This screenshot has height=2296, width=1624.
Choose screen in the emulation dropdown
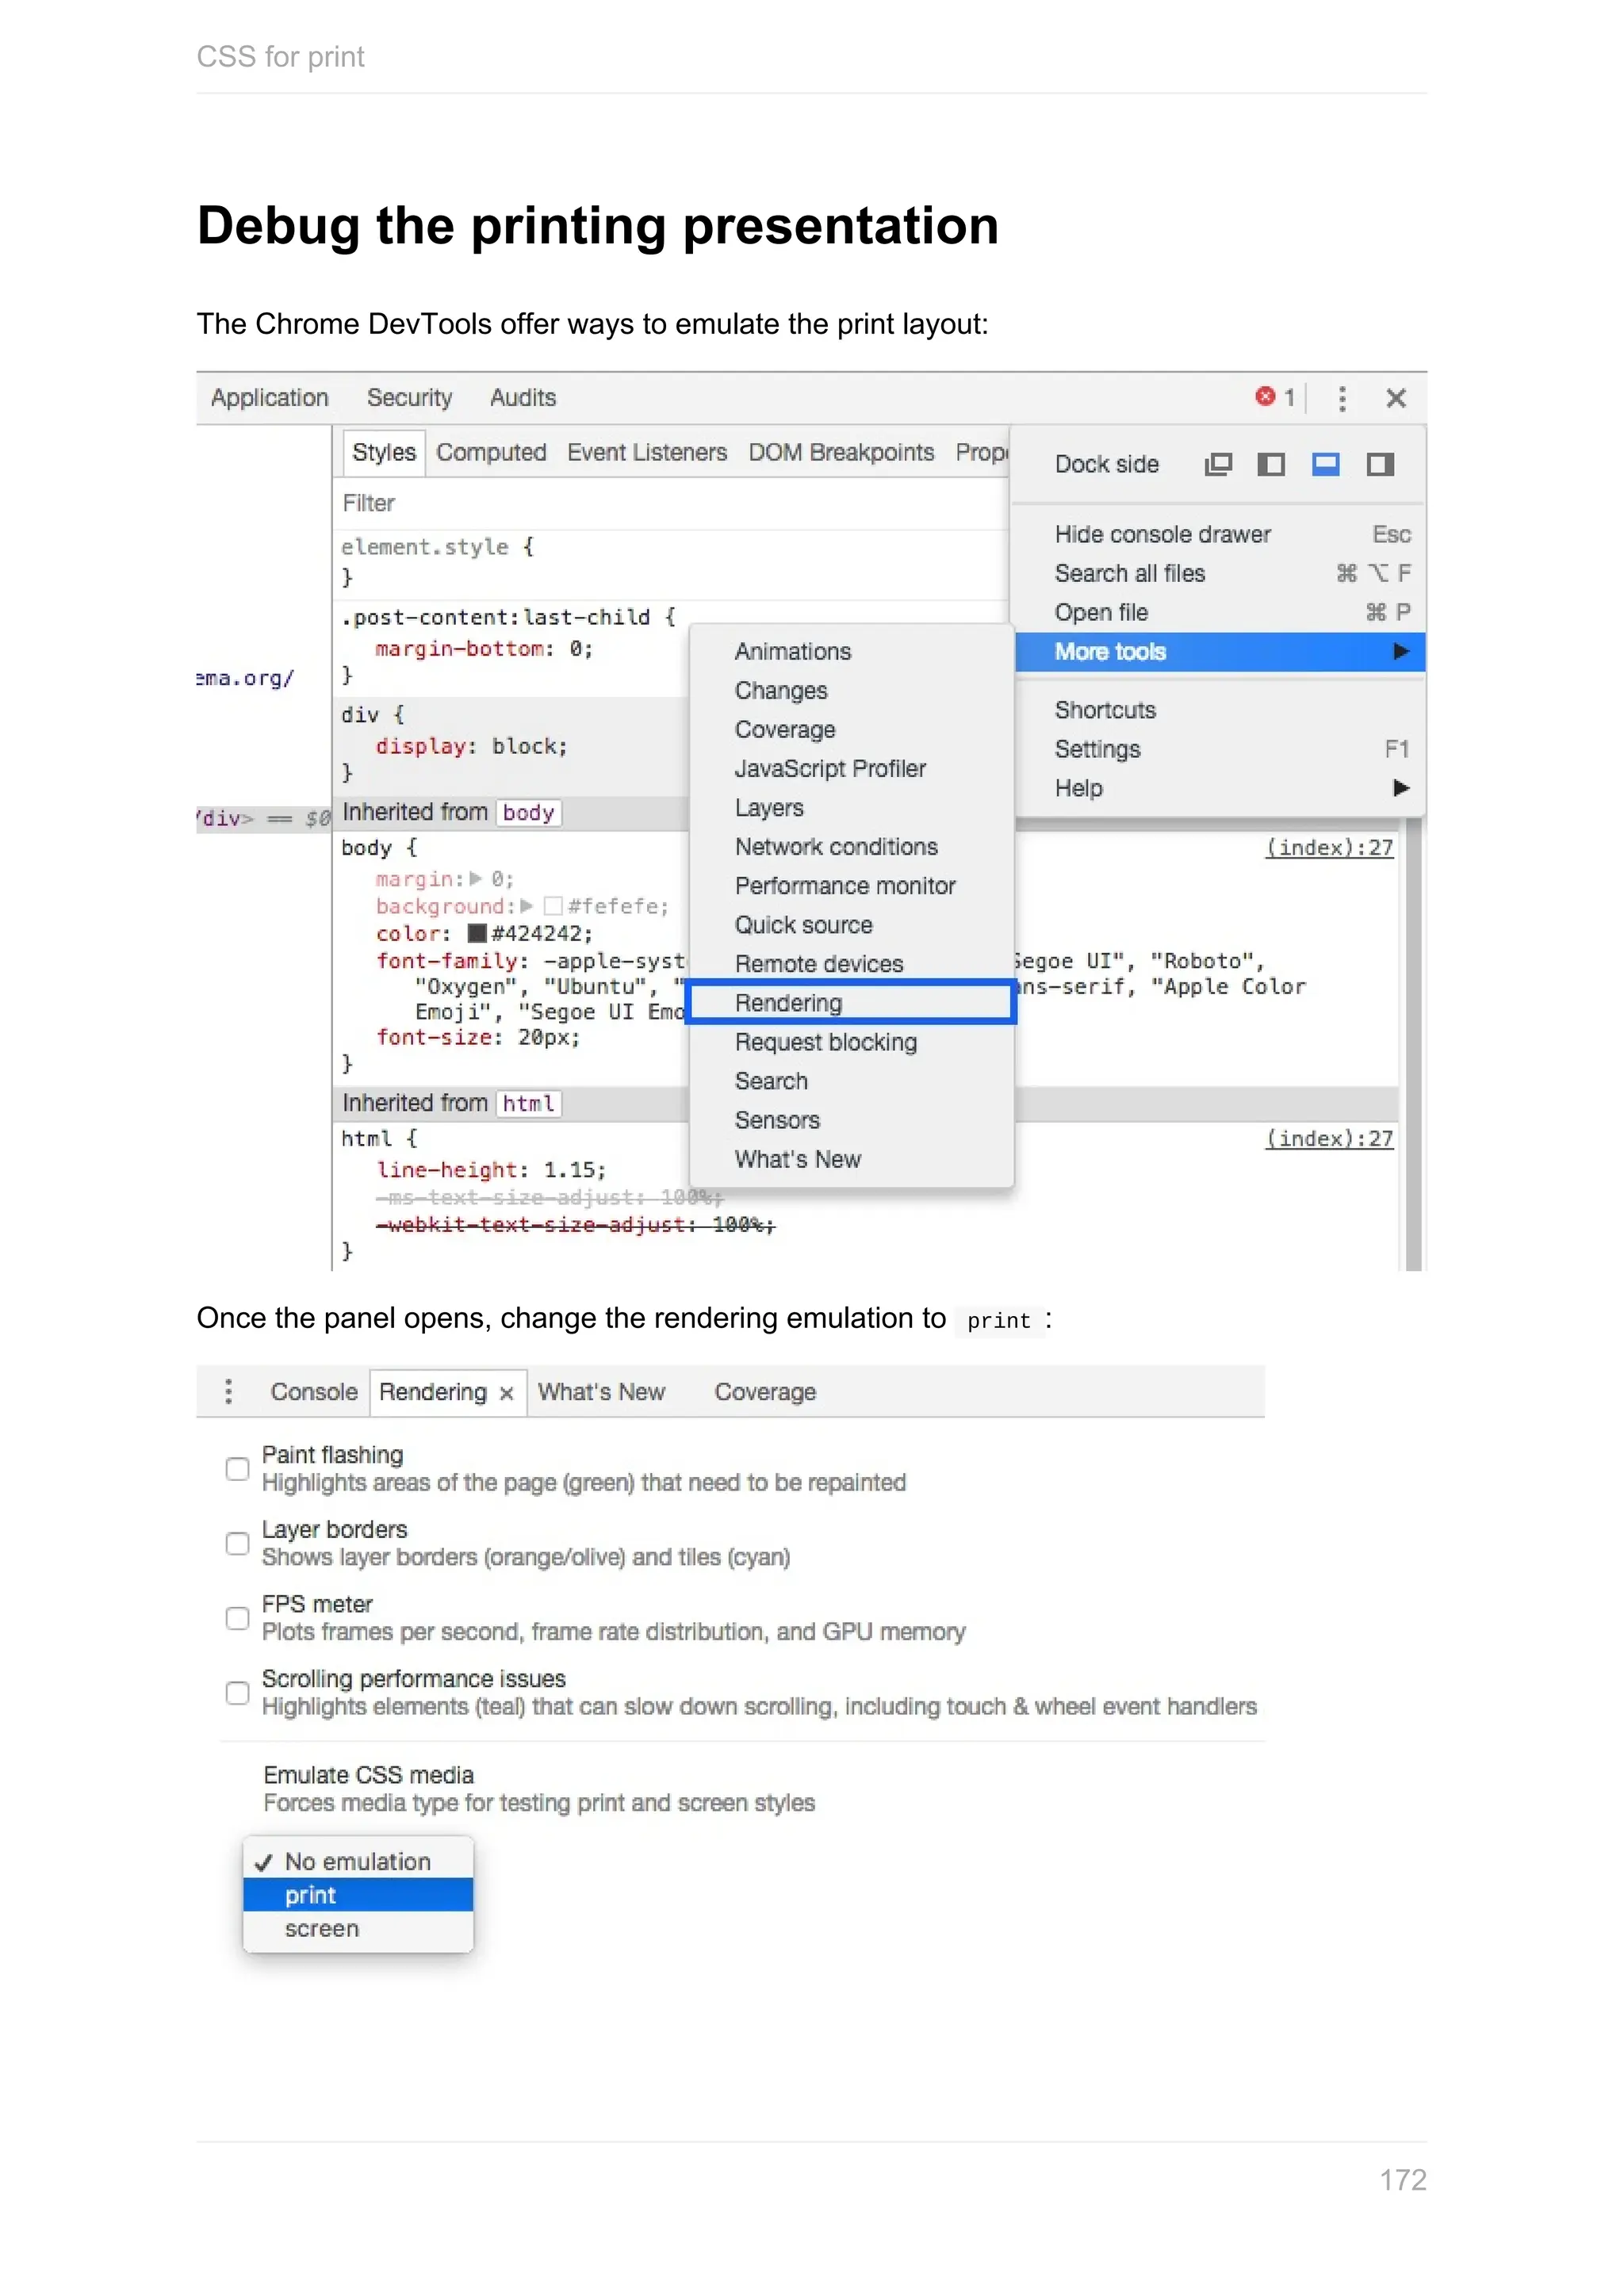pyautogui.click(x=358, y=1929)
